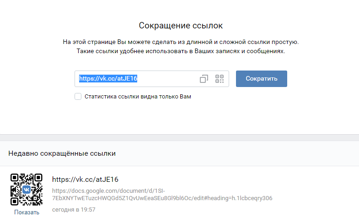Click the description line starting 'Такие ссылки удобнее'
Viewport: 359px width, 218px height.
click(181, 51)
